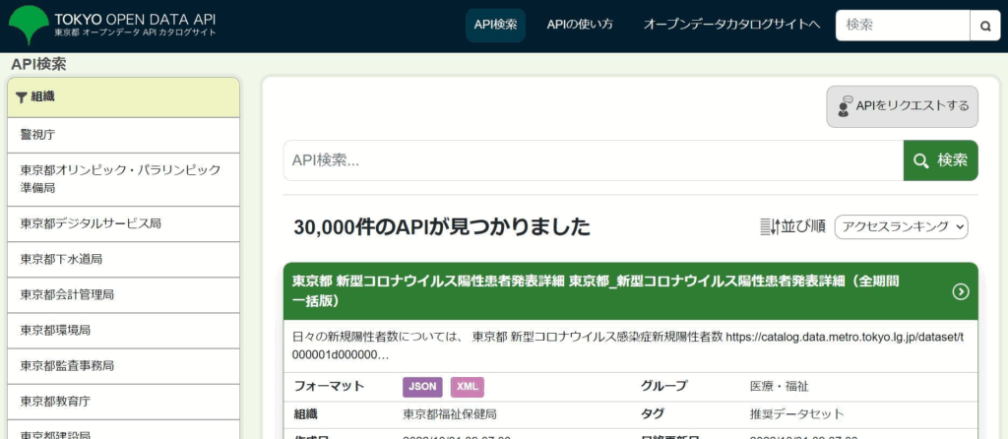Image resolution: width=1008 pixels, height=439 pixels.
Task: Open the circled arrow on the green card header
Action: click(961, 291)
